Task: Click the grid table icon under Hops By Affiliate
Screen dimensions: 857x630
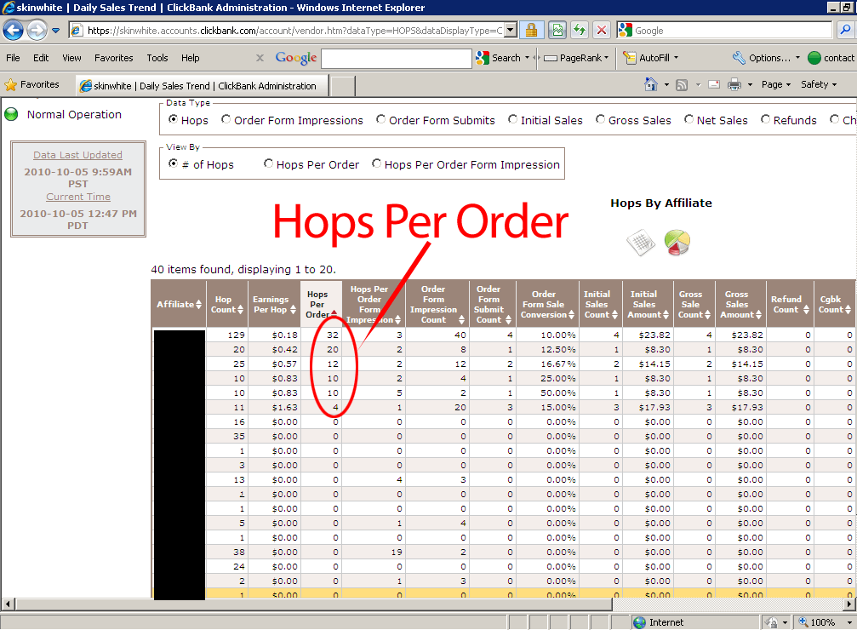Action: click(x=641, y=243)
